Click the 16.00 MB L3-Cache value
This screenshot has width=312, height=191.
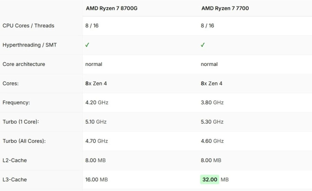97,179
